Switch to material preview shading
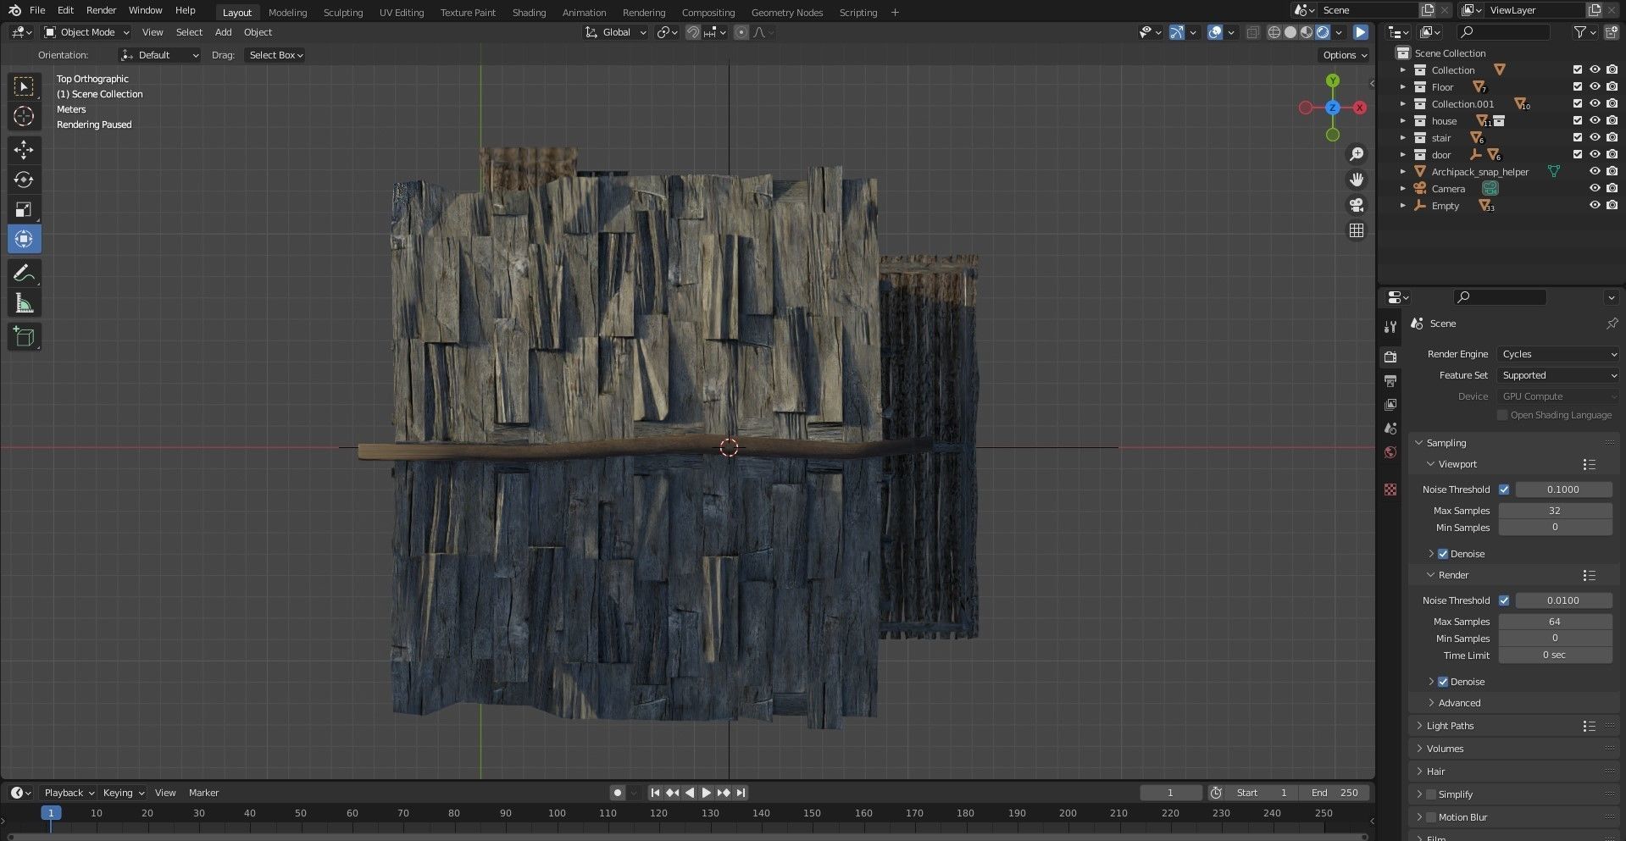 (x=1307, y=32)
